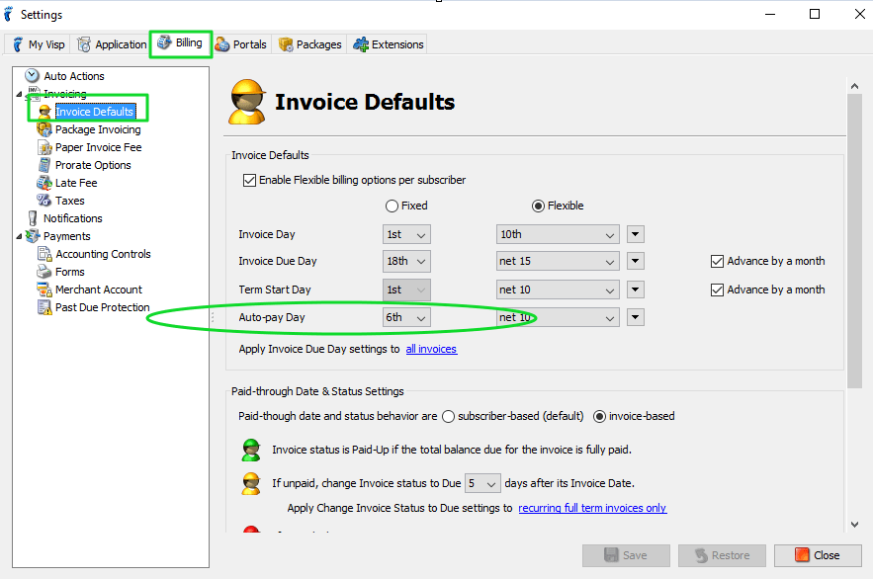Open Taxes settings

point(70,201)
